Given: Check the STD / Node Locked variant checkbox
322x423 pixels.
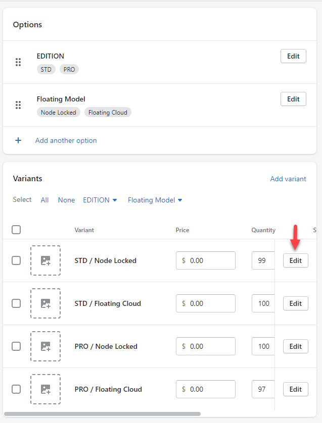Looking at the screenshot, I should (16, 260).
